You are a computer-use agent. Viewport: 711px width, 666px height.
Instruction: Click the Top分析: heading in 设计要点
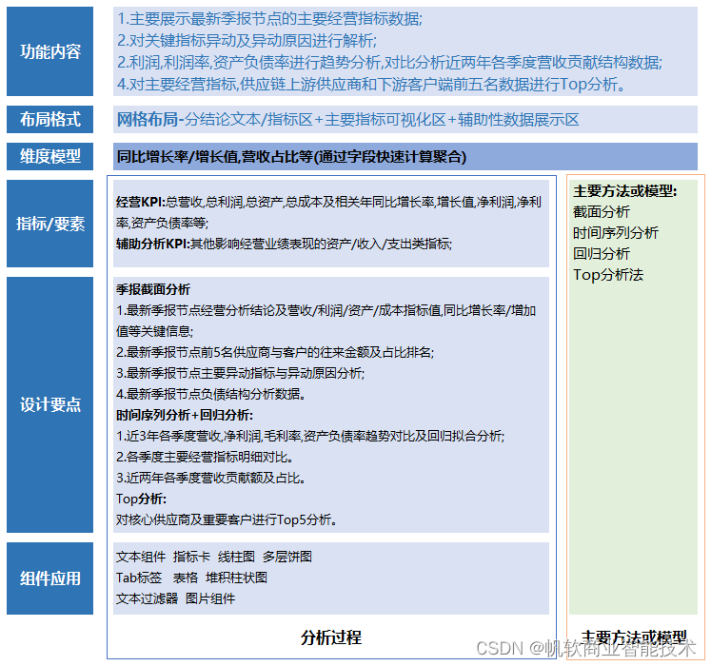click(x=141, y=499)
